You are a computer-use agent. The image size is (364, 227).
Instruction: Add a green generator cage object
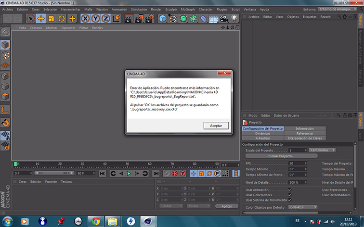183,19
